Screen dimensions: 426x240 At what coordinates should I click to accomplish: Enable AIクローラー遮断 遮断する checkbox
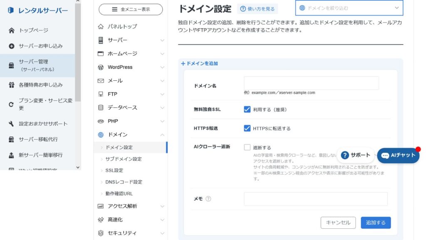[x=247, y=147]
